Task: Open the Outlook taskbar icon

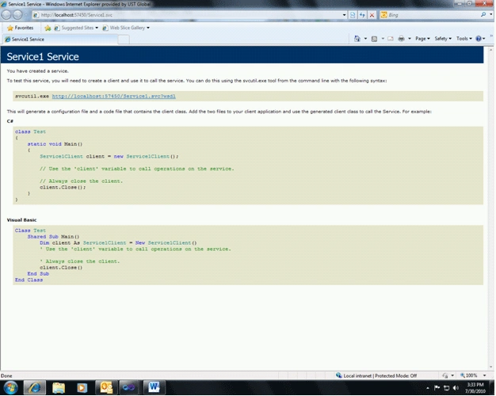Action: [x=106, y=388]
